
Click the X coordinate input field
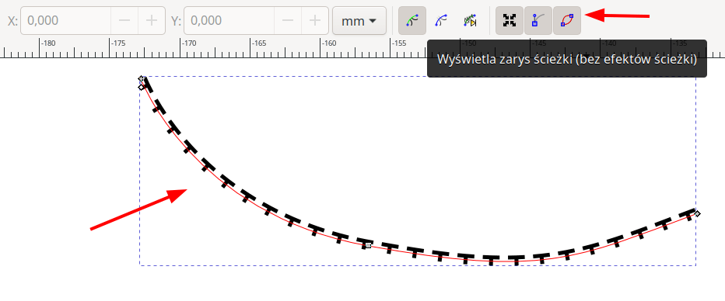(x=65, y=21)
